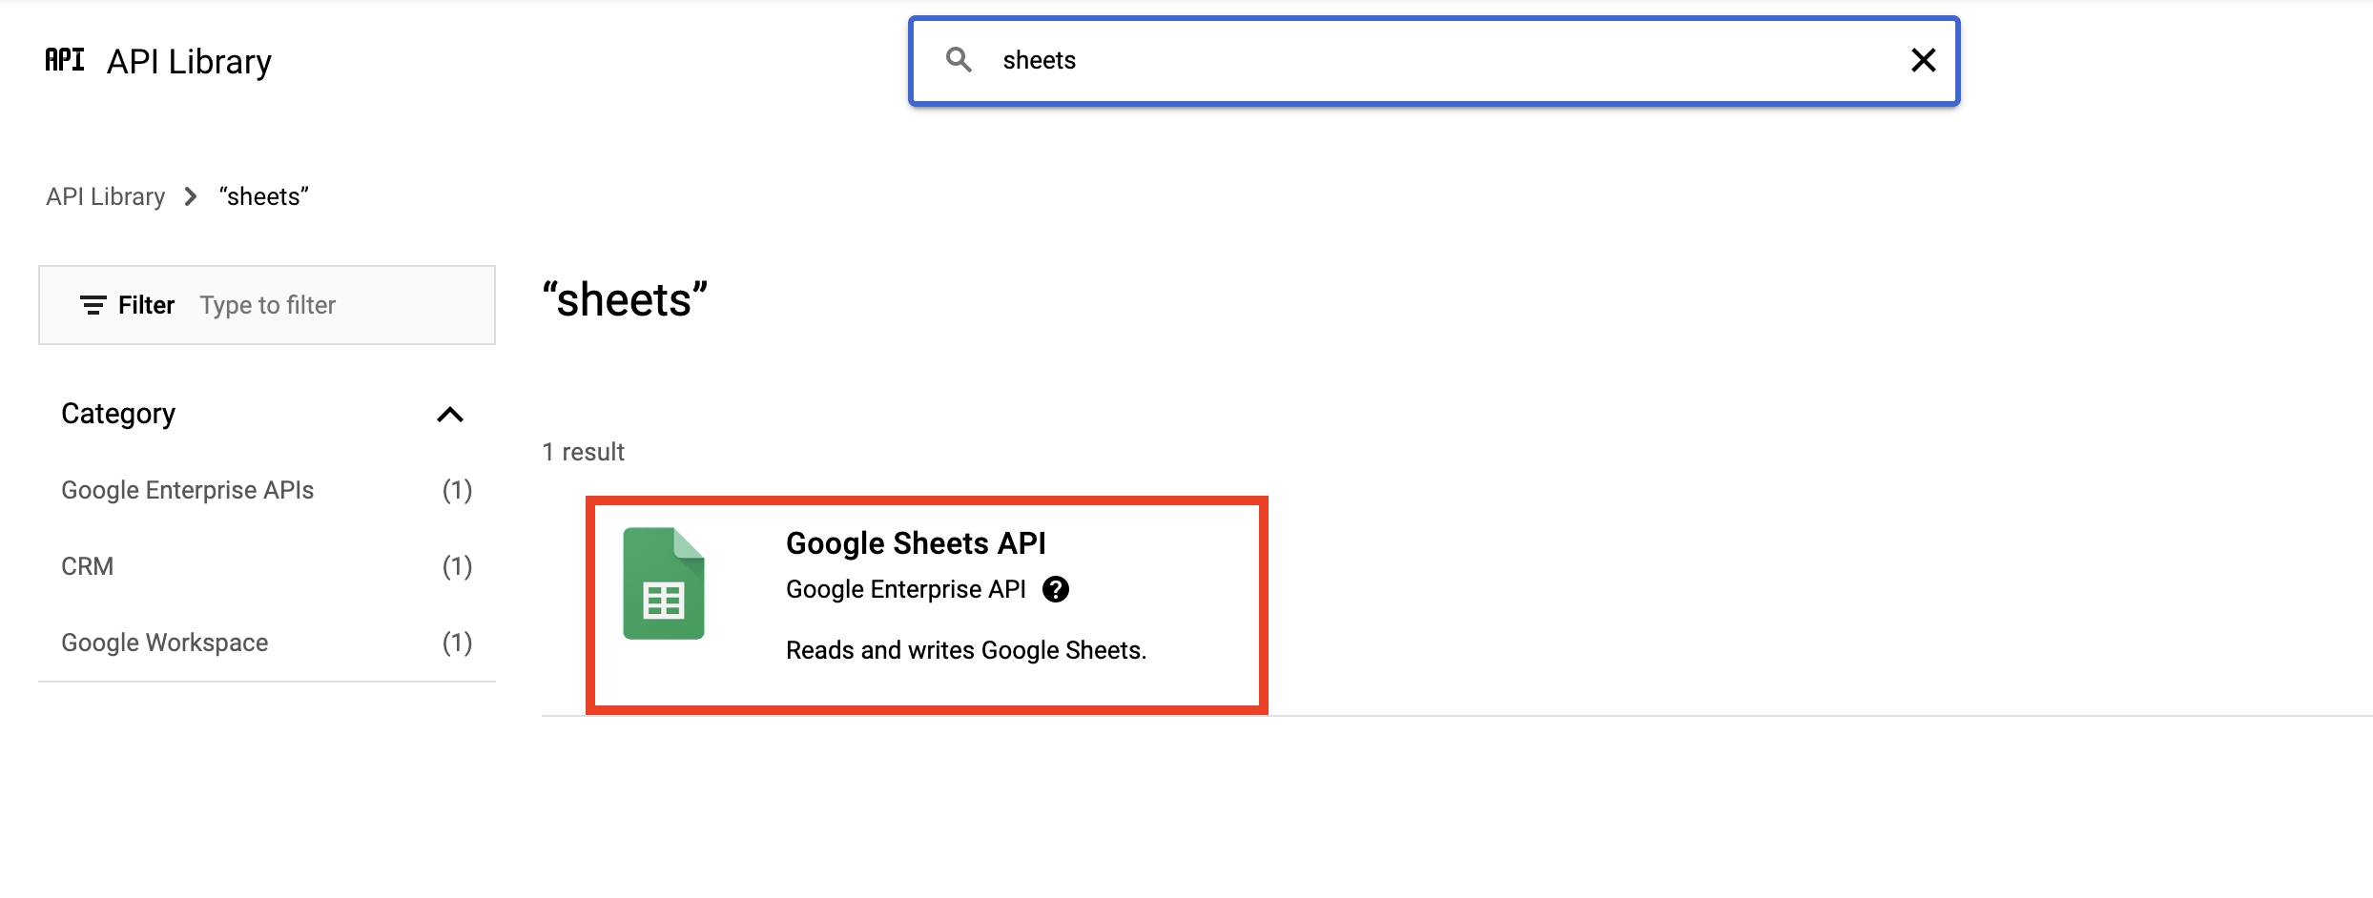The width and height of the screenshot is (2373, 898).
Task: Click the search magnifier icon
Action: pos(960,60)
